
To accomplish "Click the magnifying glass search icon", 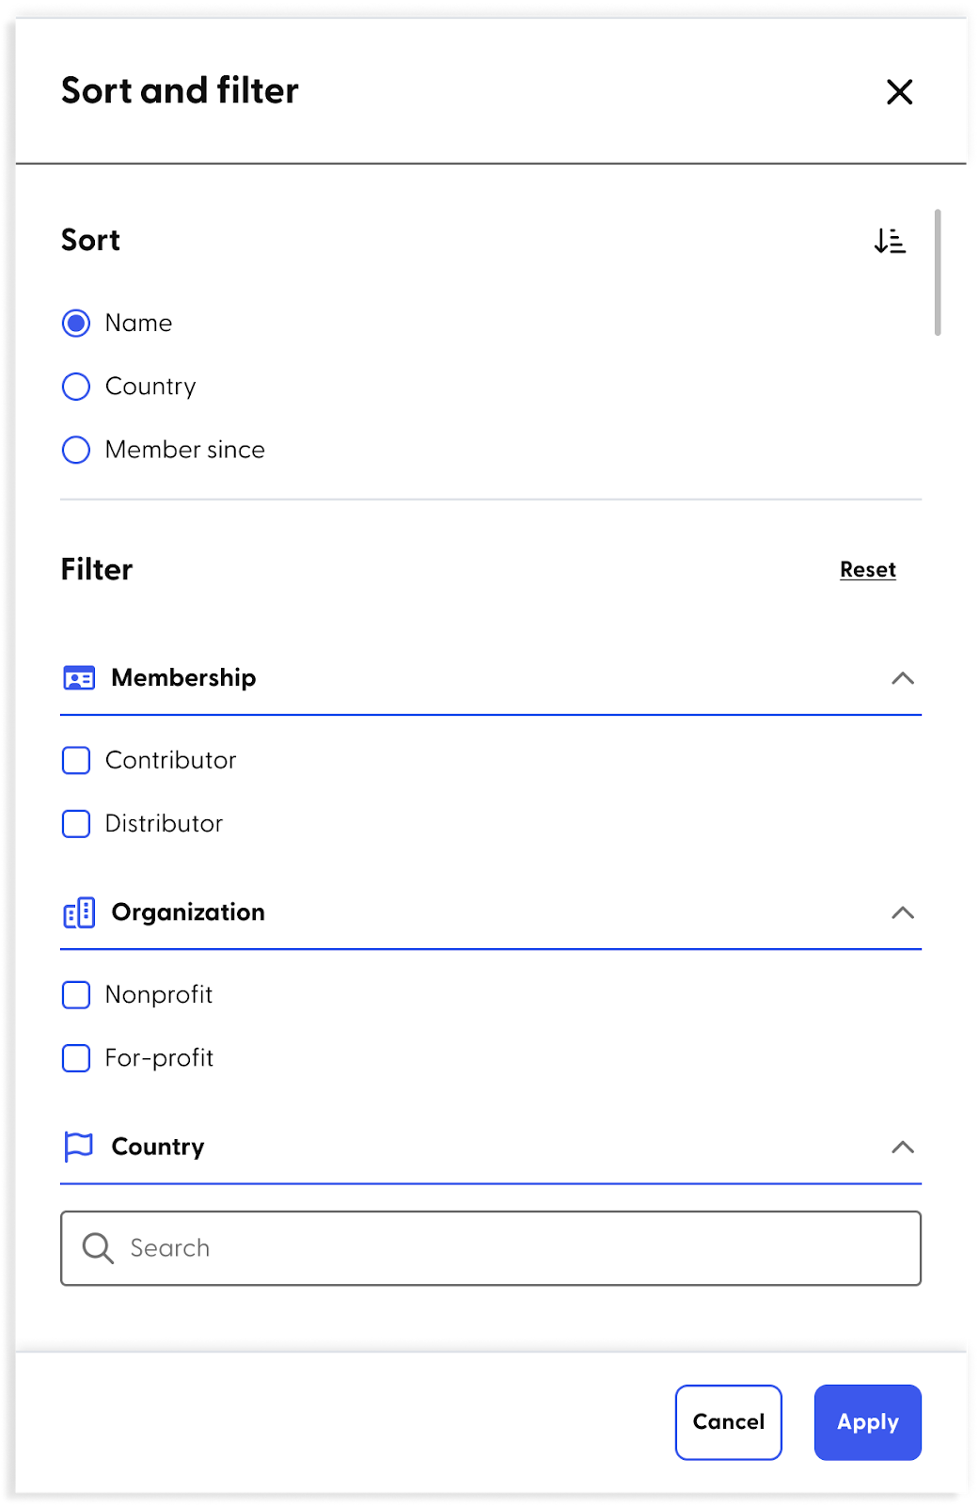I will (98, 1248).
